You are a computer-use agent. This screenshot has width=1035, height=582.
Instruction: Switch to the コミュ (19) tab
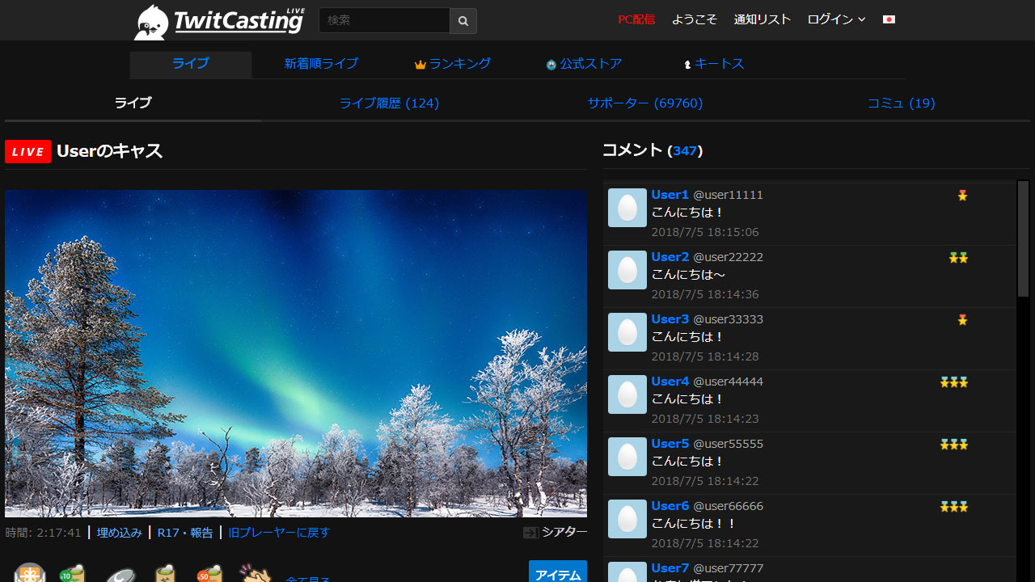click(901, 103)
